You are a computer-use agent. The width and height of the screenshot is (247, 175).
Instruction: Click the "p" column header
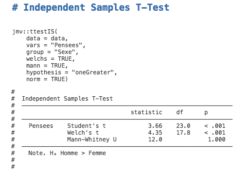206,113
